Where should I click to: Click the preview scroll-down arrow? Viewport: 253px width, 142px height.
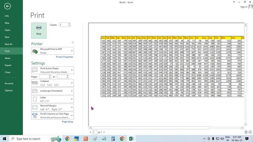click(245, 125)
